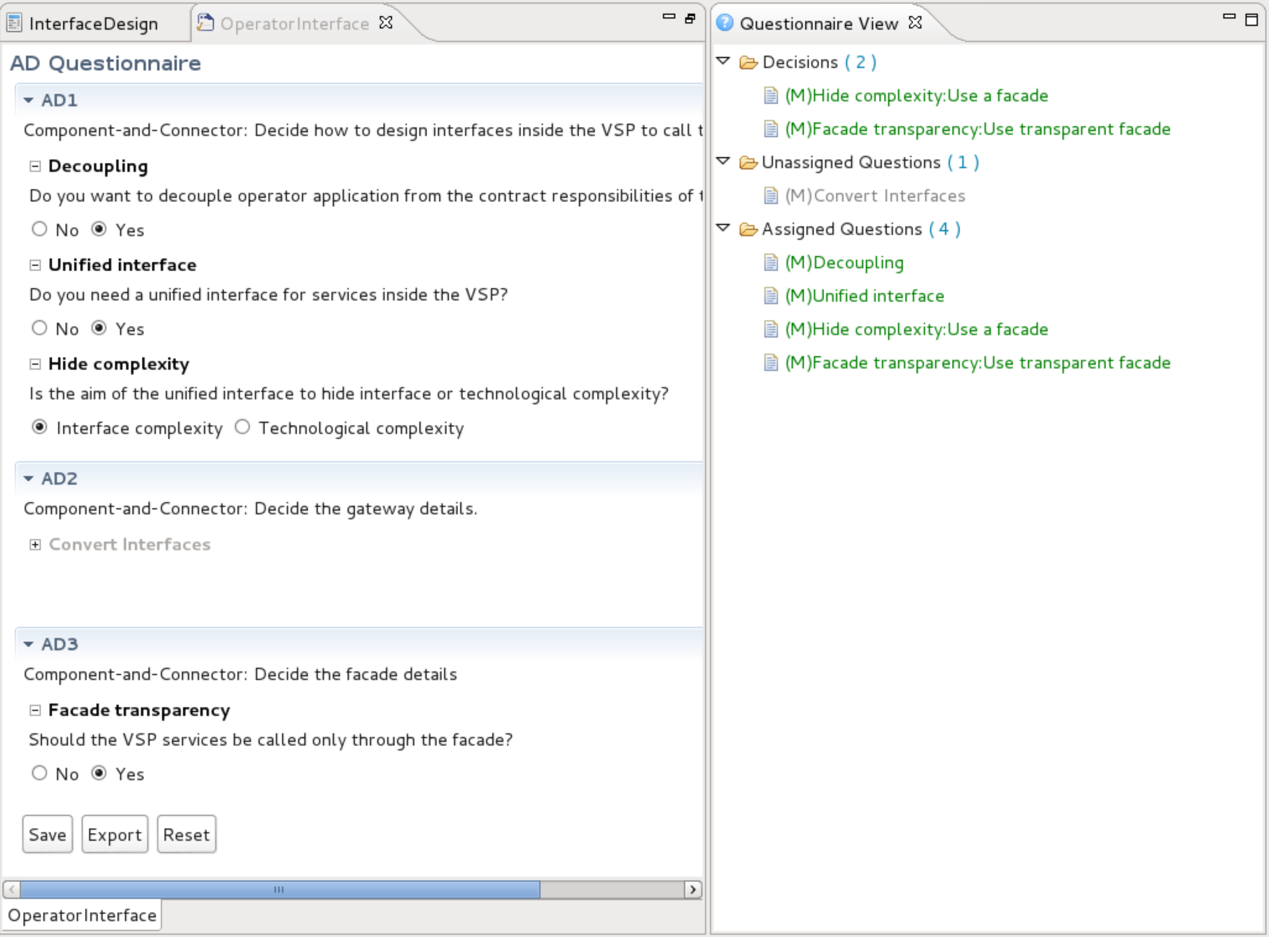
Task: Select Yes for Facade transparency question
Action: pyautogui.click(x=99, y=773)
